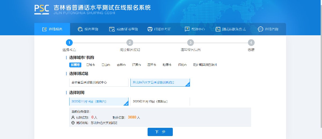Click the printer icon for 打印准考证
Screen dimensions: 322x139
(x=150, y=29)
